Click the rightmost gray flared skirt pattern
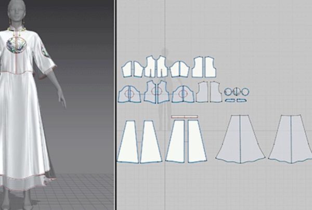This screenshot has height=210, width=312. [x=290, y=138]
